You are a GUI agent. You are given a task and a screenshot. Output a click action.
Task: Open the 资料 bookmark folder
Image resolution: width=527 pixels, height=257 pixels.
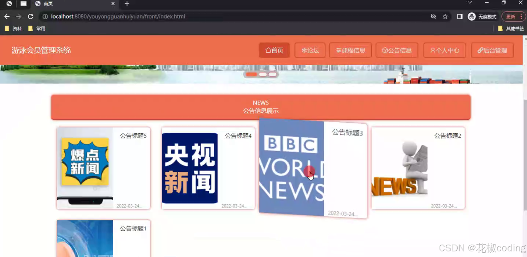pyautogui.click(x=13, y=29)
